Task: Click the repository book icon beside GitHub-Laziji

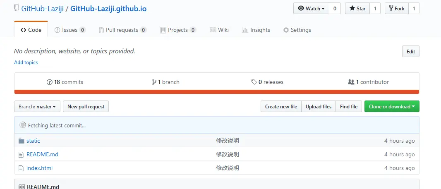Action: click(x=17, y=8)
